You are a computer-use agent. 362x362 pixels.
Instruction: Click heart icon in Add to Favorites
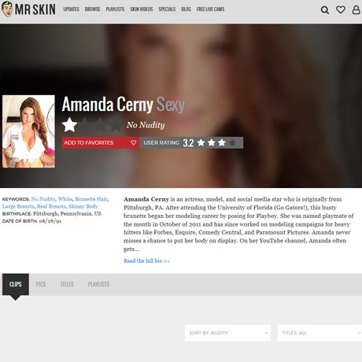click(133, 142)
